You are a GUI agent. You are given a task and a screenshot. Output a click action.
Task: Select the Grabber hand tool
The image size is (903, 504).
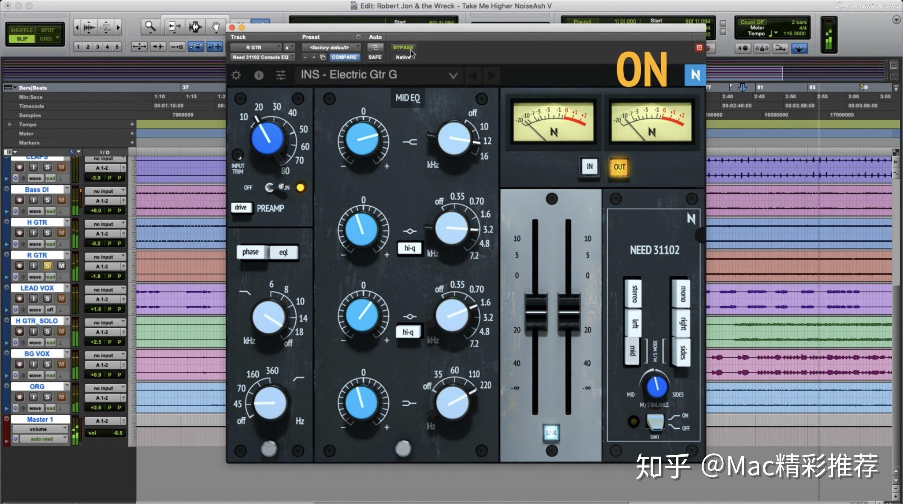(x=216, y=27)
